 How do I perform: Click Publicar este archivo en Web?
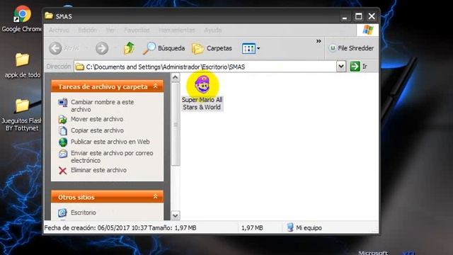(x=110, y=142)
